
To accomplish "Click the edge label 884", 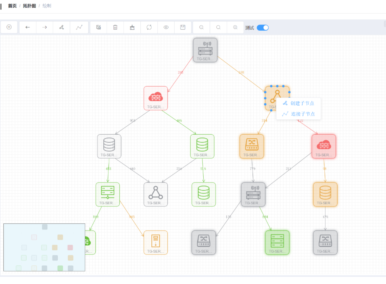I will tap(265, 217).
